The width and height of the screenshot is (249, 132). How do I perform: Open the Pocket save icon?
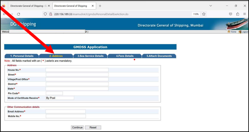230,14
